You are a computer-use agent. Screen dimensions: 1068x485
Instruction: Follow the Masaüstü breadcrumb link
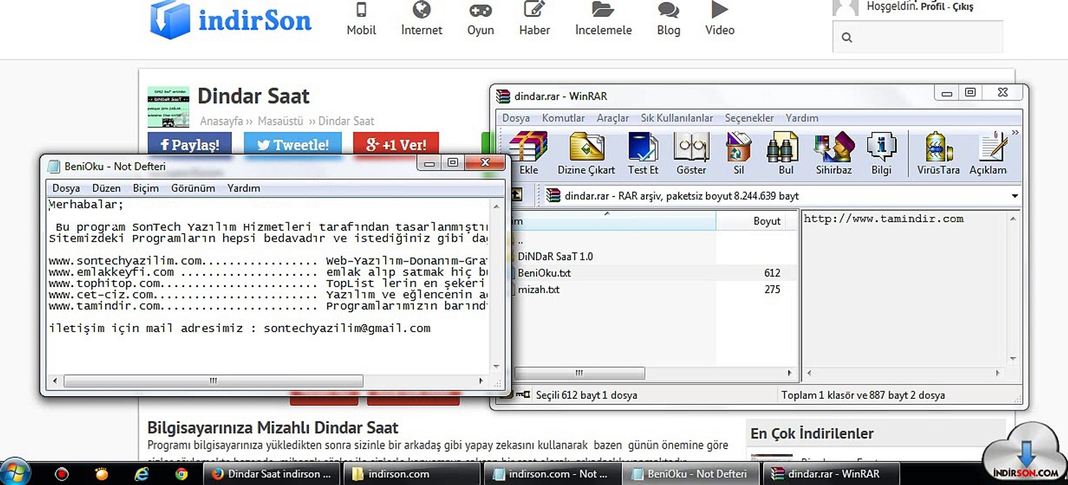280,121
